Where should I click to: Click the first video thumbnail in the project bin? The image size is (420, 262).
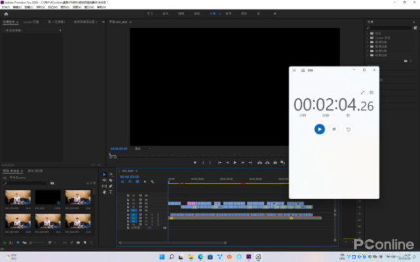tap(17, 196)
